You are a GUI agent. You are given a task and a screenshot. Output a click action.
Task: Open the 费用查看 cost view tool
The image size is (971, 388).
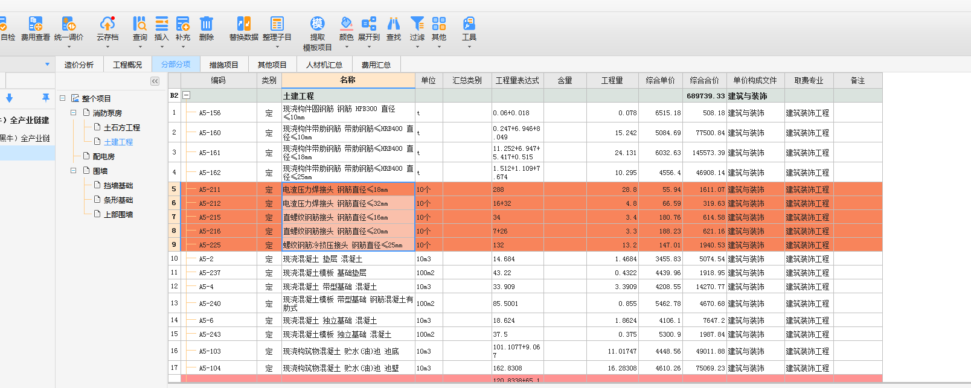click(x=36, y=28)
